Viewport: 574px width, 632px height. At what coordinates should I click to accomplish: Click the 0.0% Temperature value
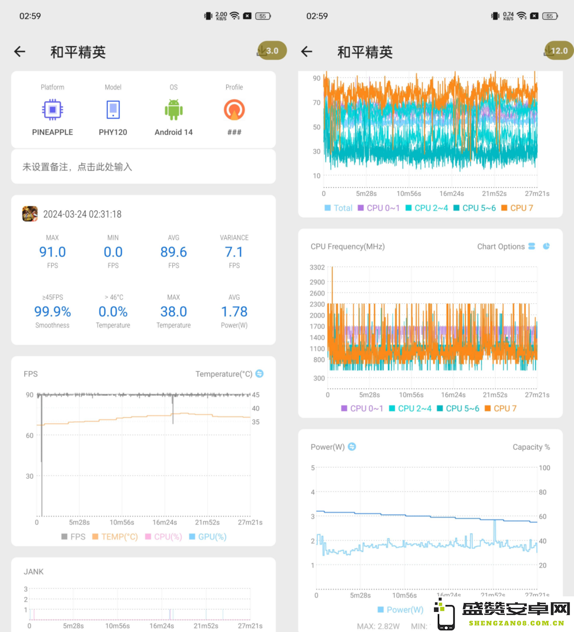[x=113, y=311]
